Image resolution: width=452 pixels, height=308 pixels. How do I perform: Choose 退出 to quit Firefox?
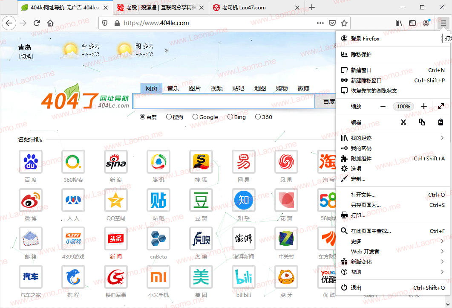pyautogui.click(x=393, y=288)
